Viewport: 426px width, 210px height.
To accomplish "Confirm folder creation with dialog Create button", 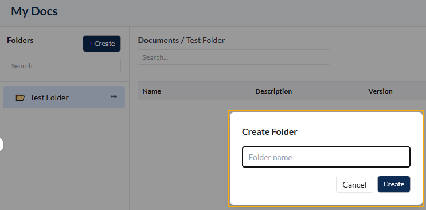I will (x=394, y=184).
